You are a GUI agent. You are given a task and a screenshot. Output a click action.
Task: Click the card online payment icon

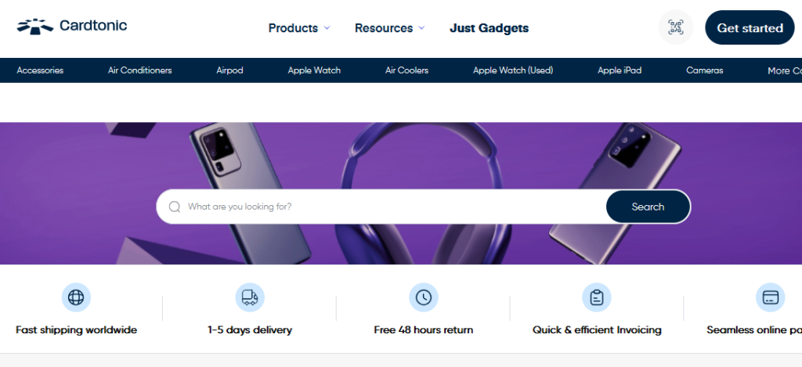pos(770,297)
